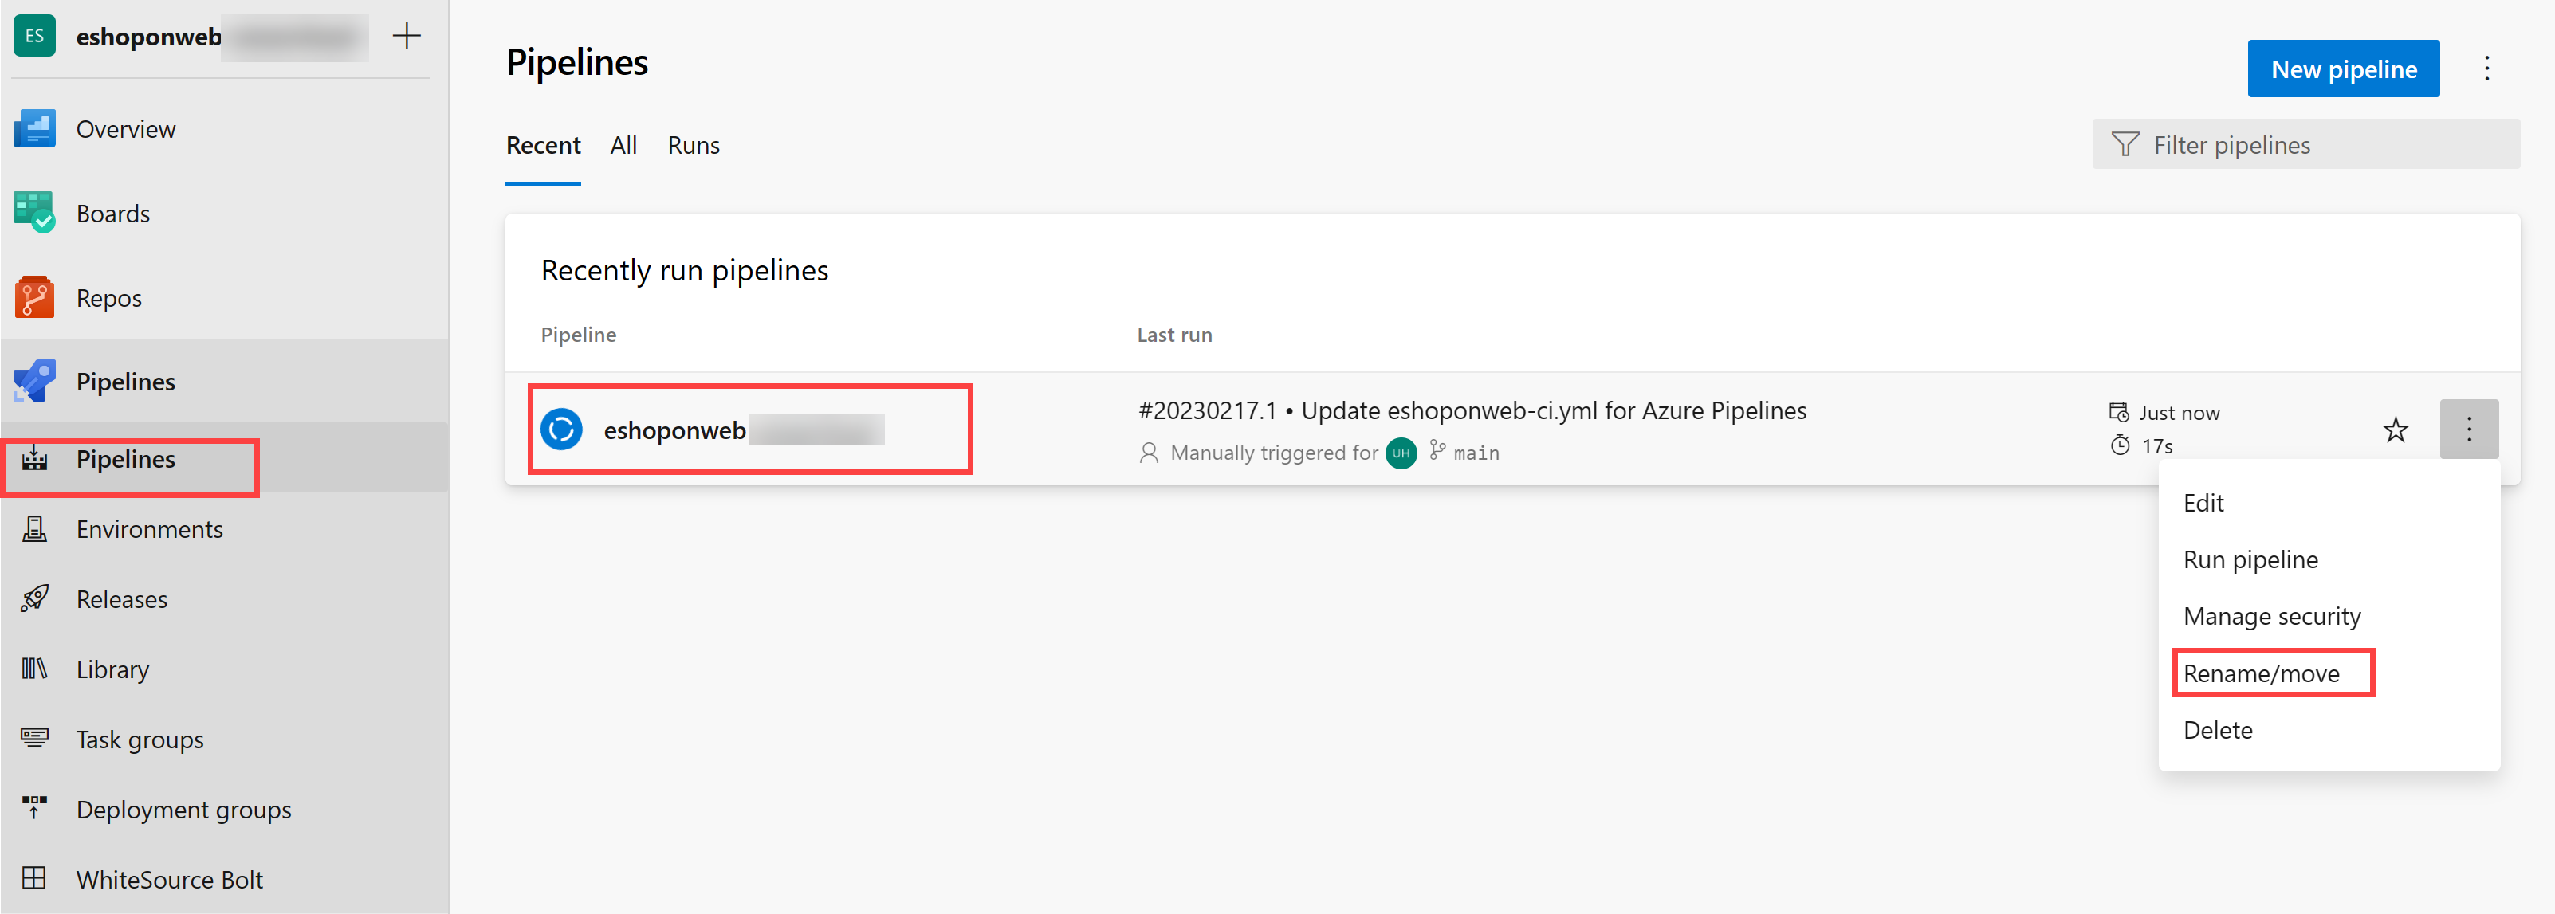
Task: Type in the Filter pipelines field
Action: click(x=2305, y=145)
